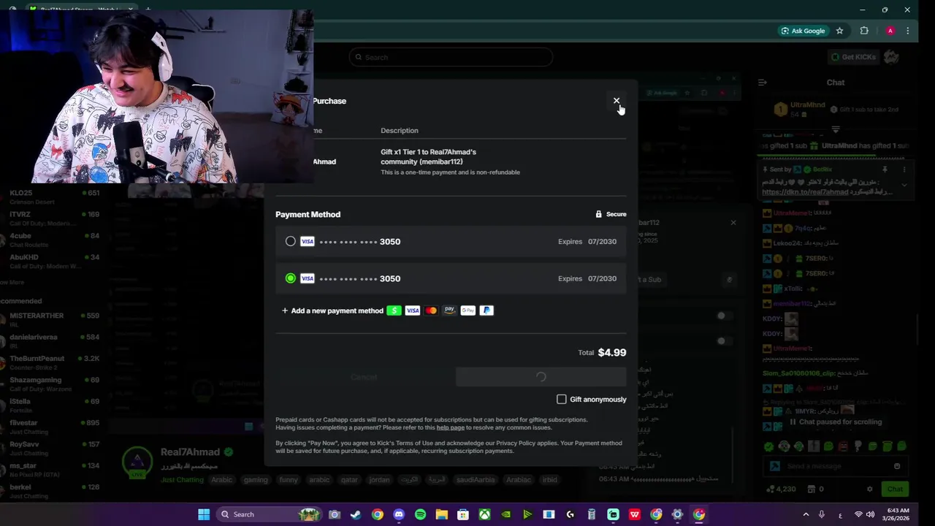
Task: Open danielarivera's recommended channel
Action: point(51,340)
